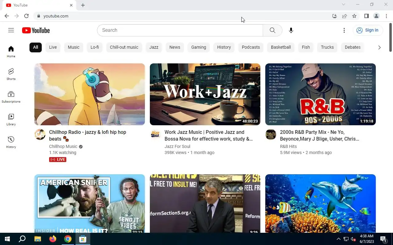Viewport: 393px width, 245px height.
Task: Start voice search with microphone icon
Action: (291, 30)
